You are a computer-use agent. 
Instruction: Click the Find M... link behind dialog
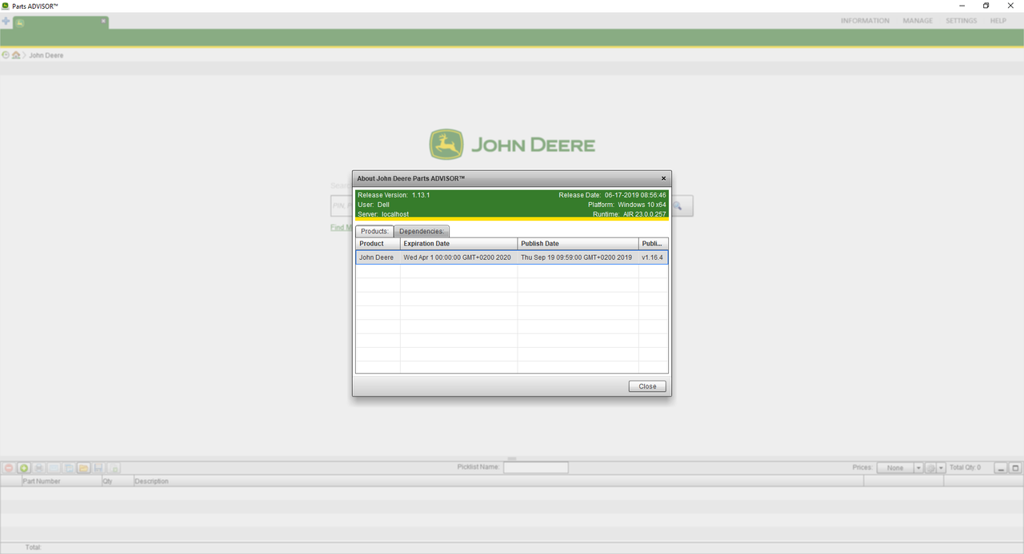(342, 228)
